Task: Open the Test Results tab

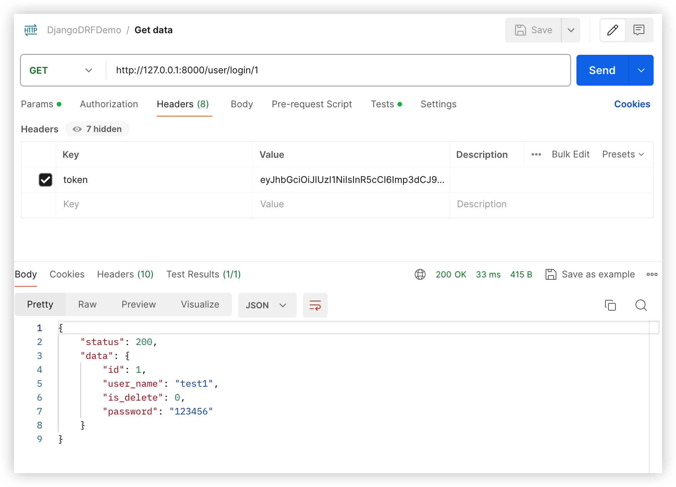Action: coord(203,274)
